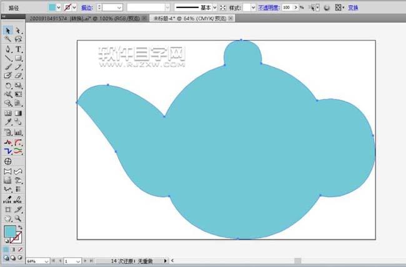Activate the Scale tool
Screen dimensions: 406x267
coord(18,85)
